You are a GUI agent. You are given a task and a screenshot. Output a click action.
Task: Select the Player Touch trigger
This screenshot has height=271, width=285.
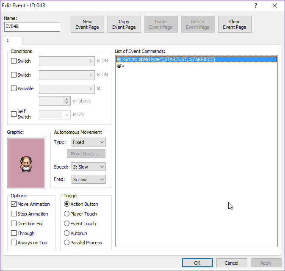click(67, 214)
